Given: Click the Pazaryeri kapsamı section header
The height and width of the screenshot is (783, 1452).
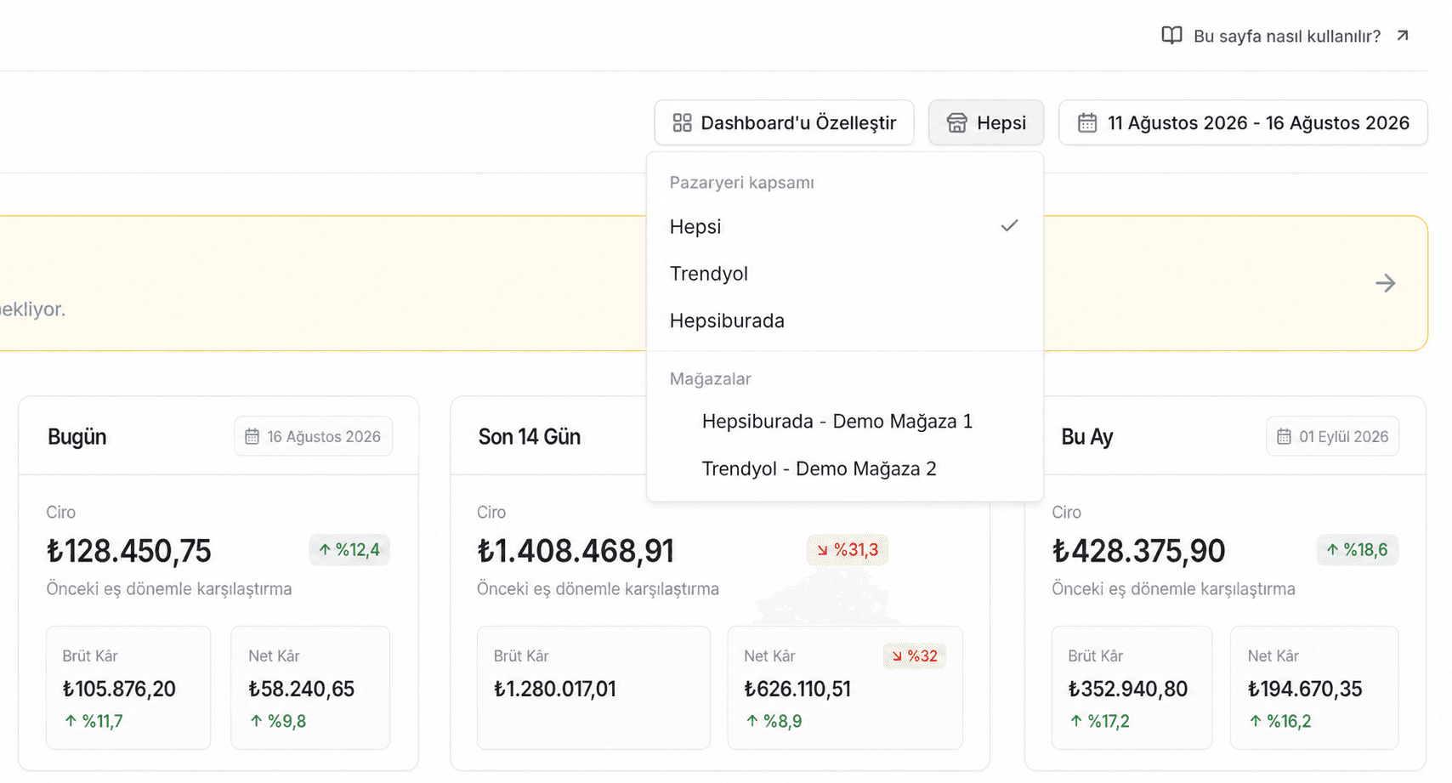Looking at the screenshot, I should point(742,183).
